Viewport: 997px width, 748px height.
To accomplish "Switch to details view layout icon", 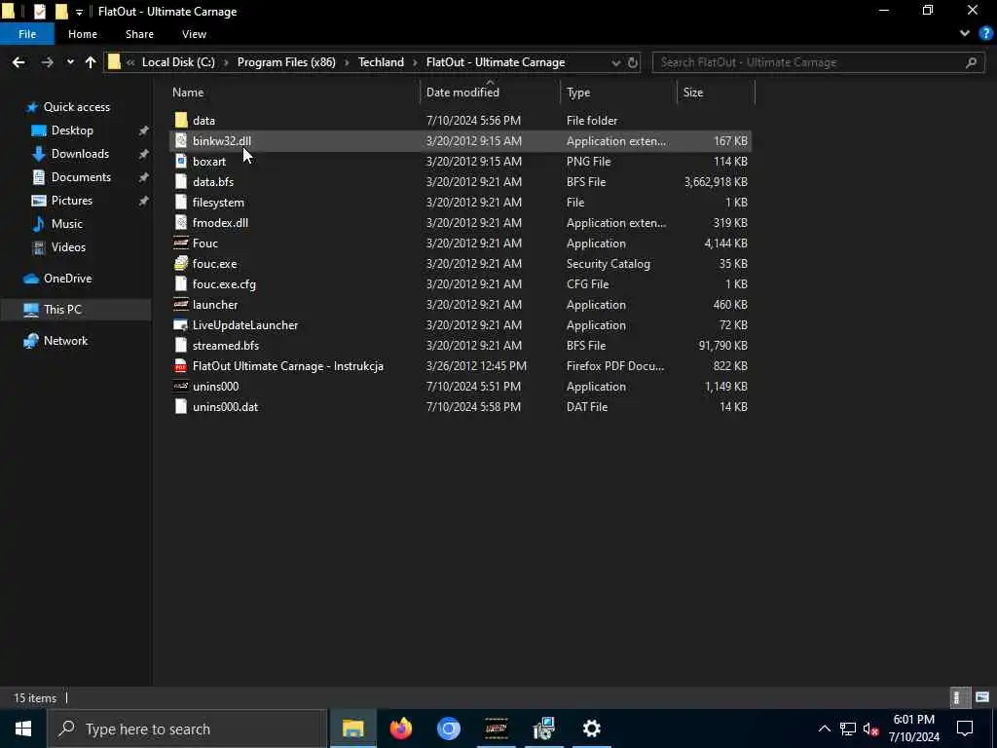I will click(959, 697).
